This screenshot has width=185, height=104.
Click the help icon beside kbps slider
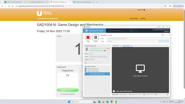click(x=167, y=94)
